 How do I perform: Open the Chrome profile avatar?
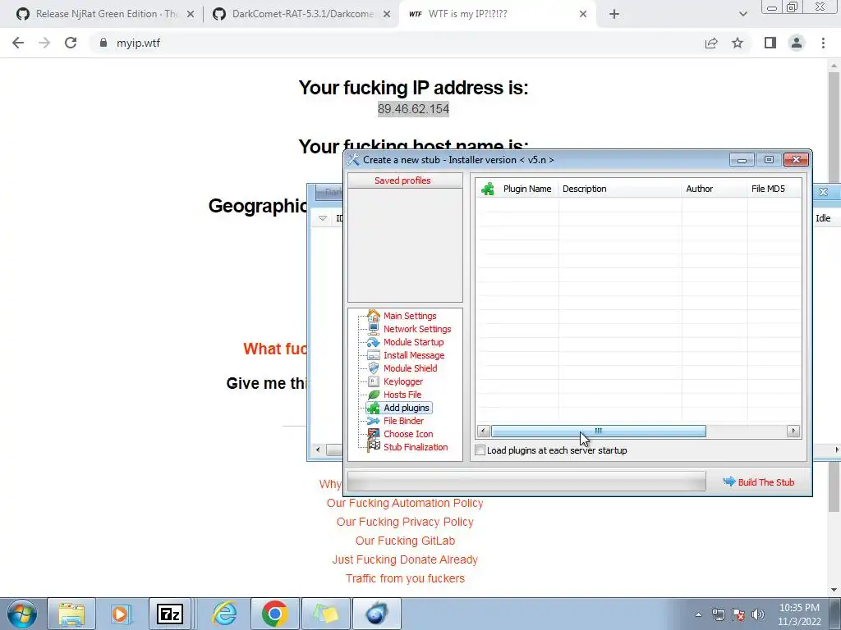click(x=797, y=43)
